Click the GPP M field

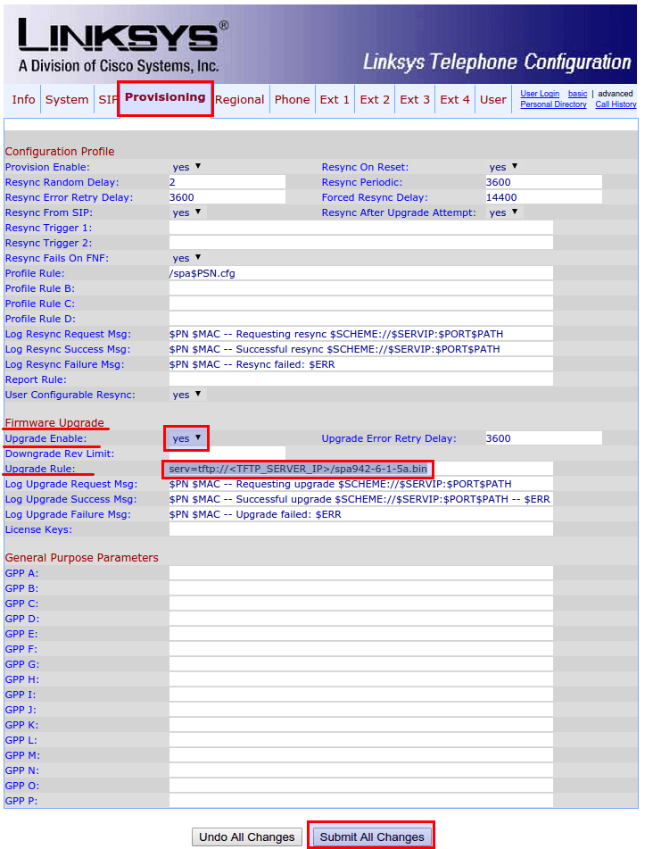[x=361, y=754]
